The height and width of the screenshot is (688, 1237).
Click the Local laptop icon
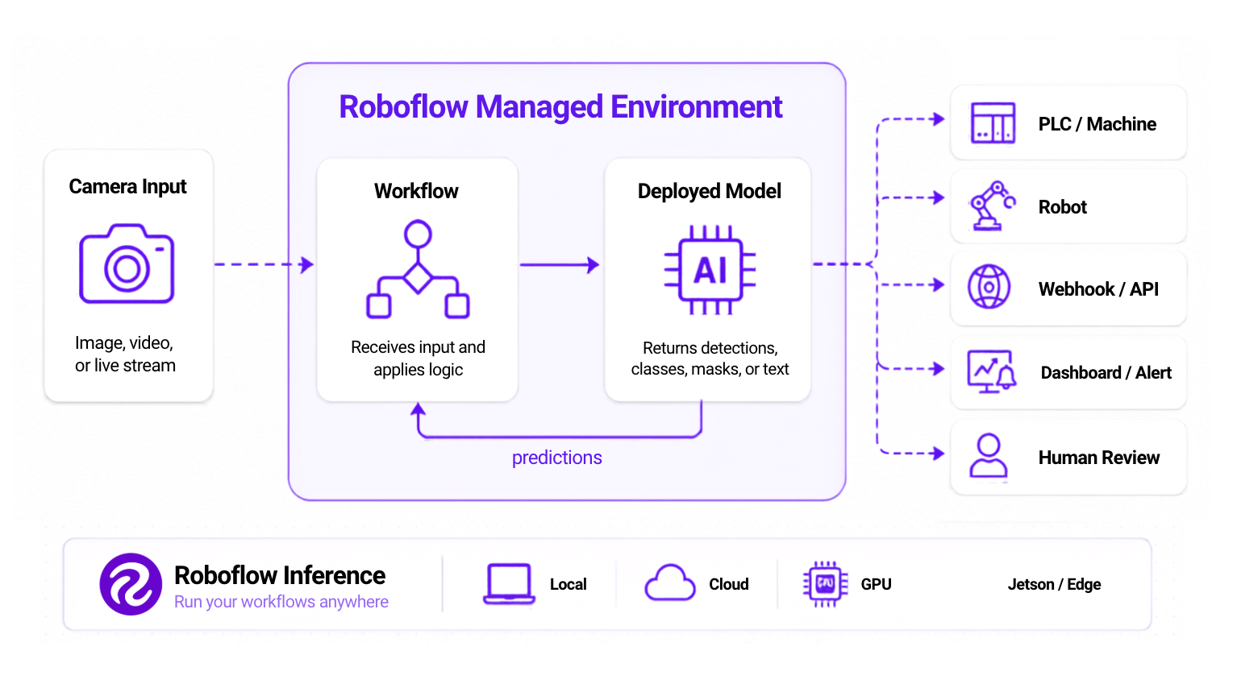(x=509, y=584)
